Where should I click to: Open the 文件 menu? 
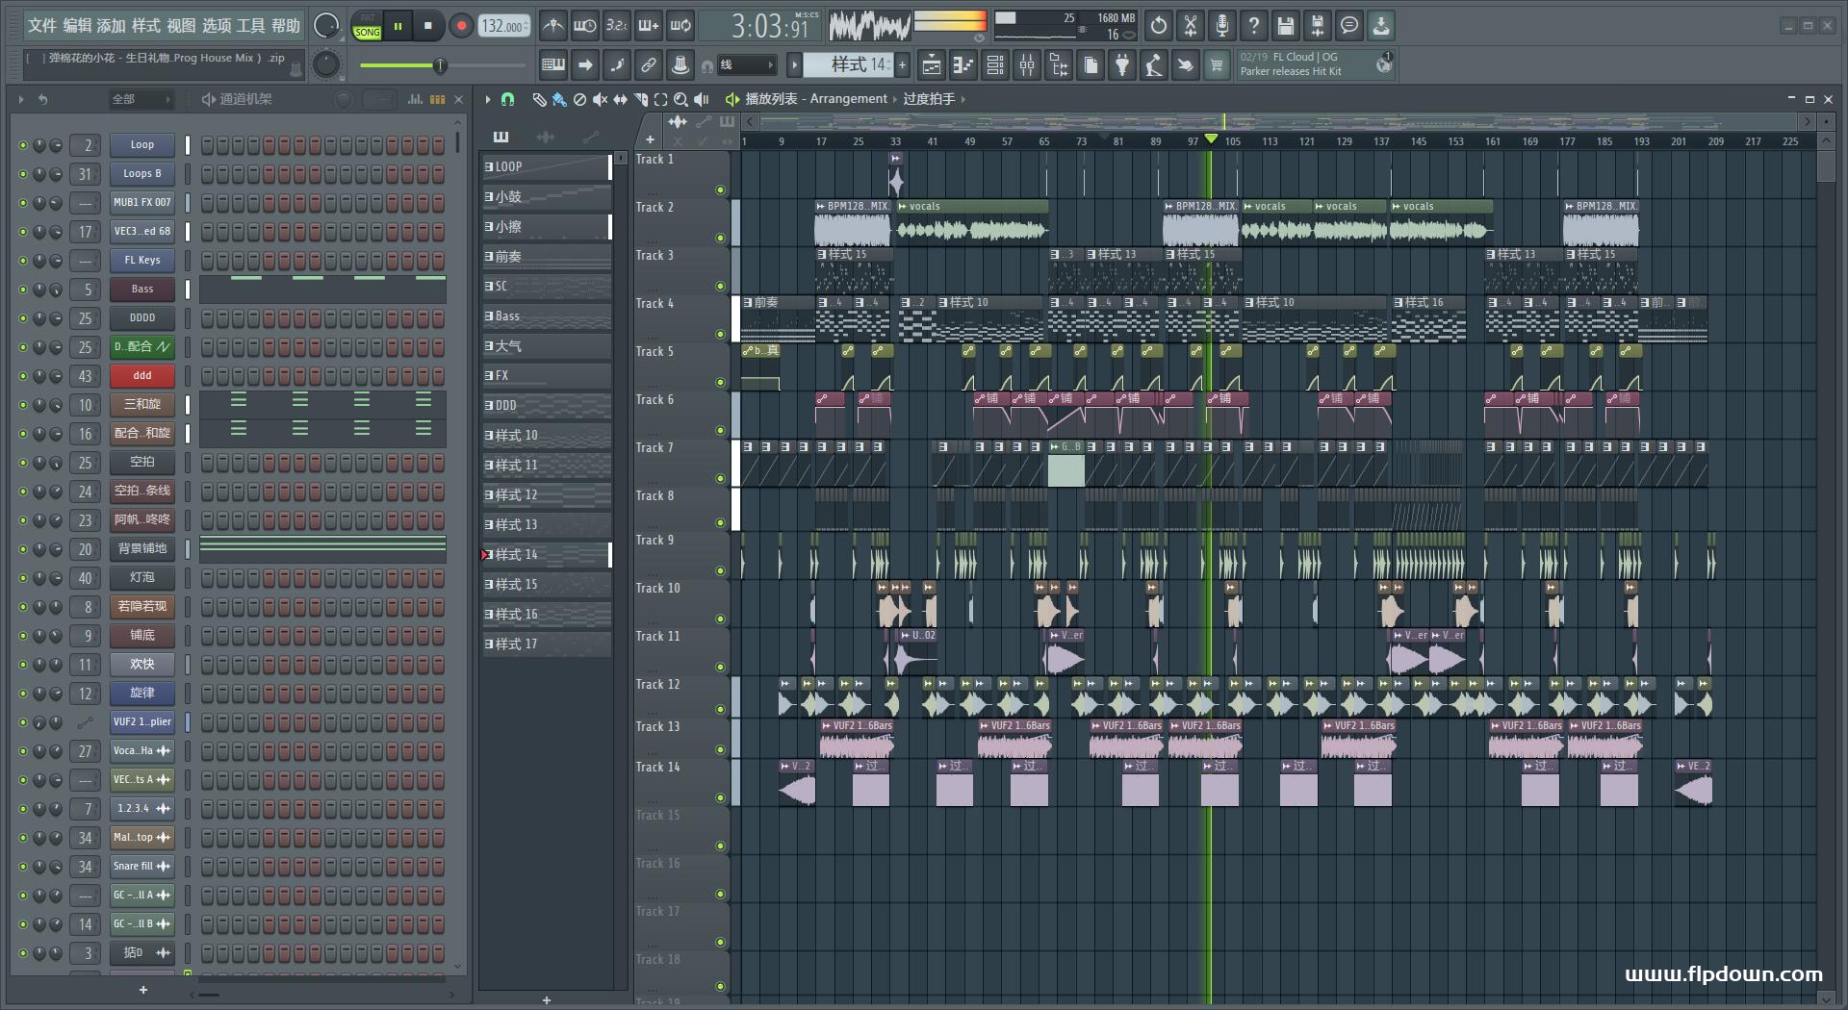click(x=41, y=26)
